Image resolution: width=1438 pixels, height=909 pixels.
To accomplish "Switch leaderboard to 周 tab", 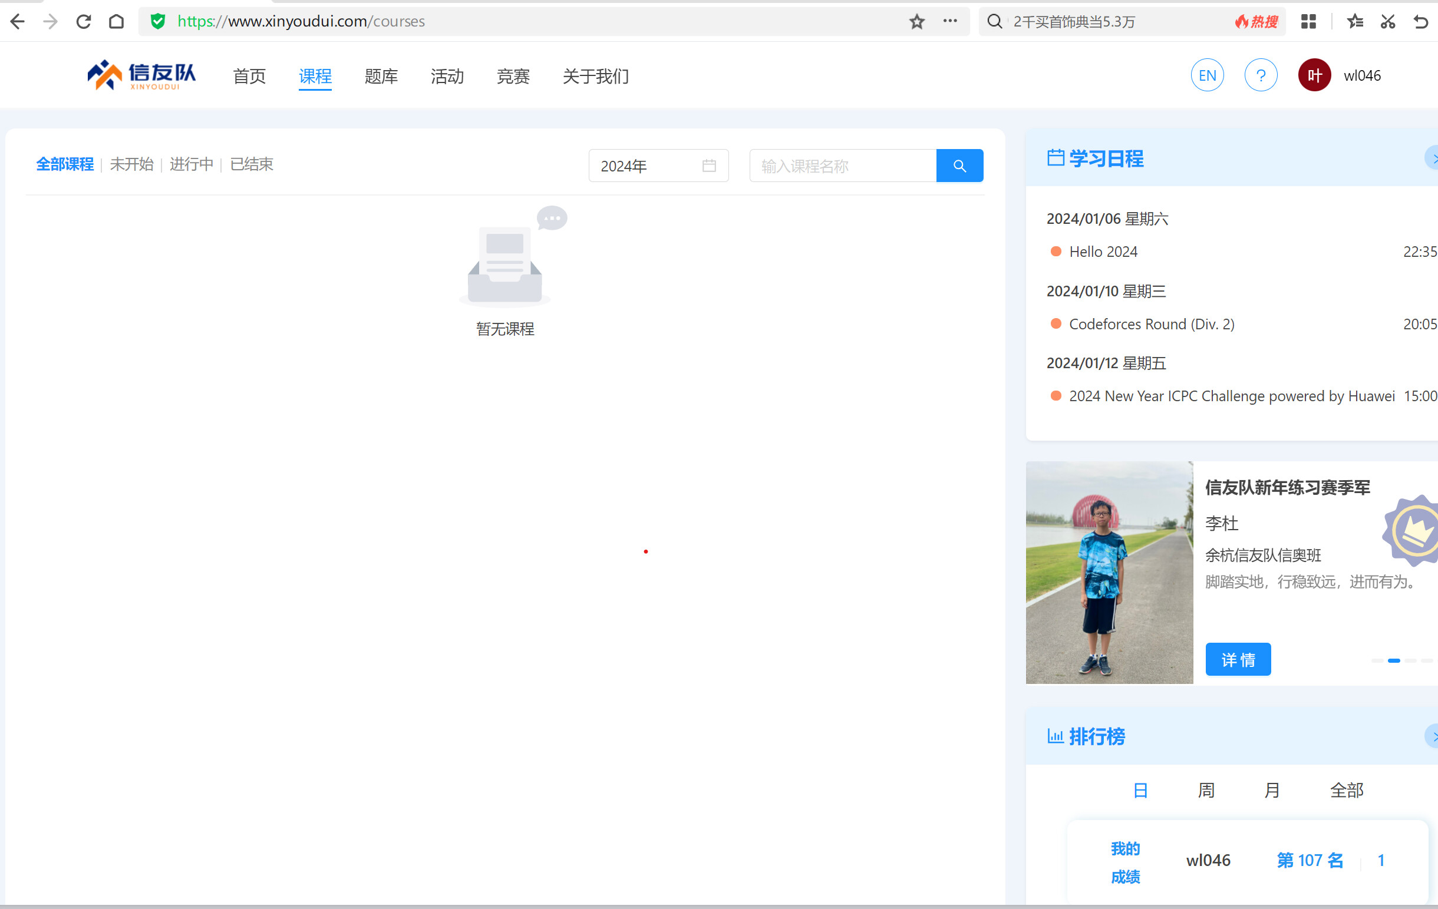I will pyautogui.click(x=1206, y=790).
